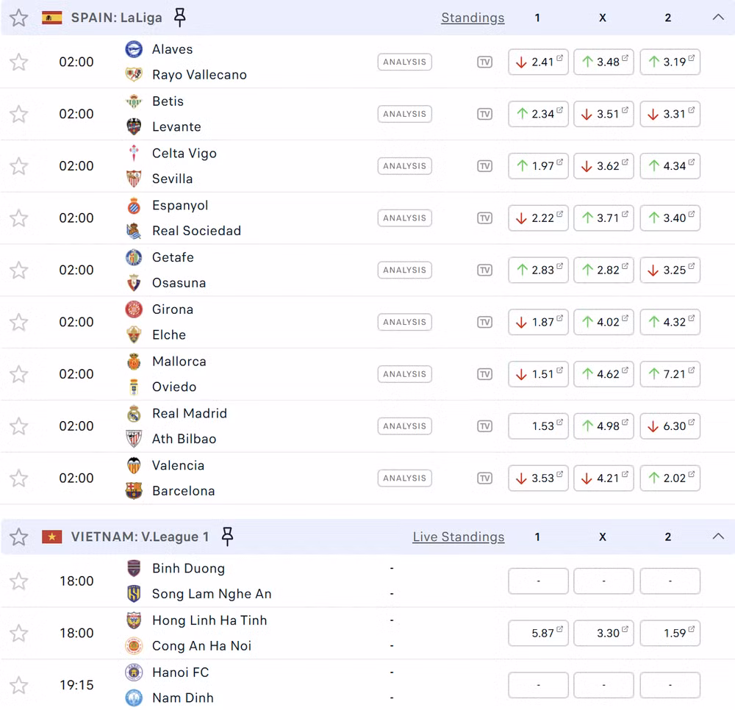This screenshot has width=735, height=710.
Task: Open Analysis for Mallorca vs Oviedo
Action: click(404, 374)
